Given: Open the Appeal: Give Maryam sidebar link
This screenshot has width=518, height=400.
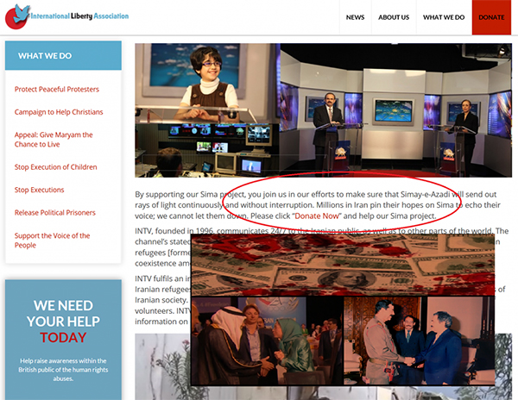Looking at the screenshot, I should (x=54, y=140).
